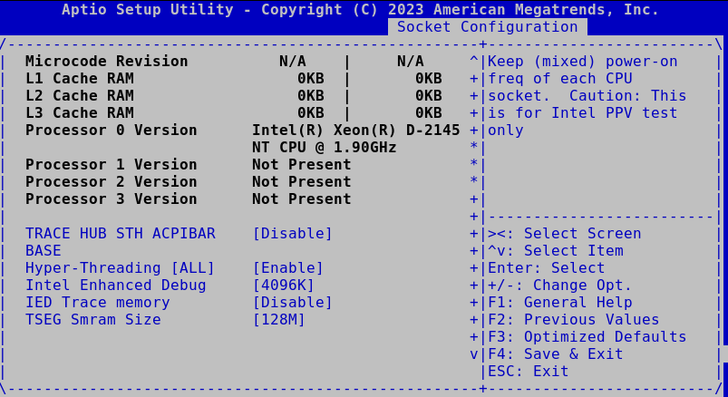Select the Processor 0 Version row

(x=111, y=131)
